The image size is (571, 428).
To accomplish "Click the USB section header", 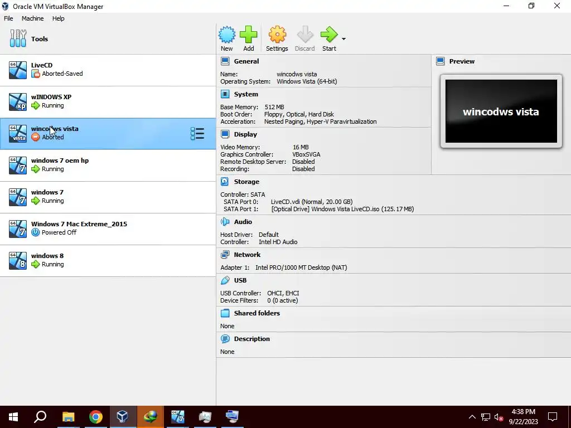I will click(x=240, y=280).
